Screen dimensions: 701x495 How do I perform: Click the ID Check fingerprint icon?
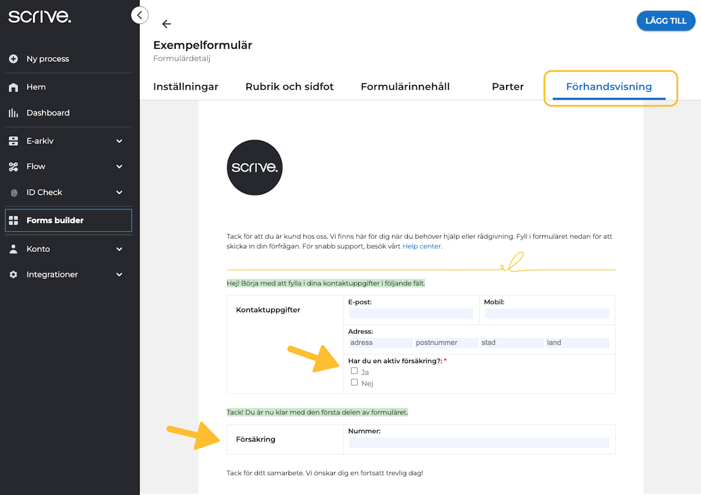coord(14,193)
